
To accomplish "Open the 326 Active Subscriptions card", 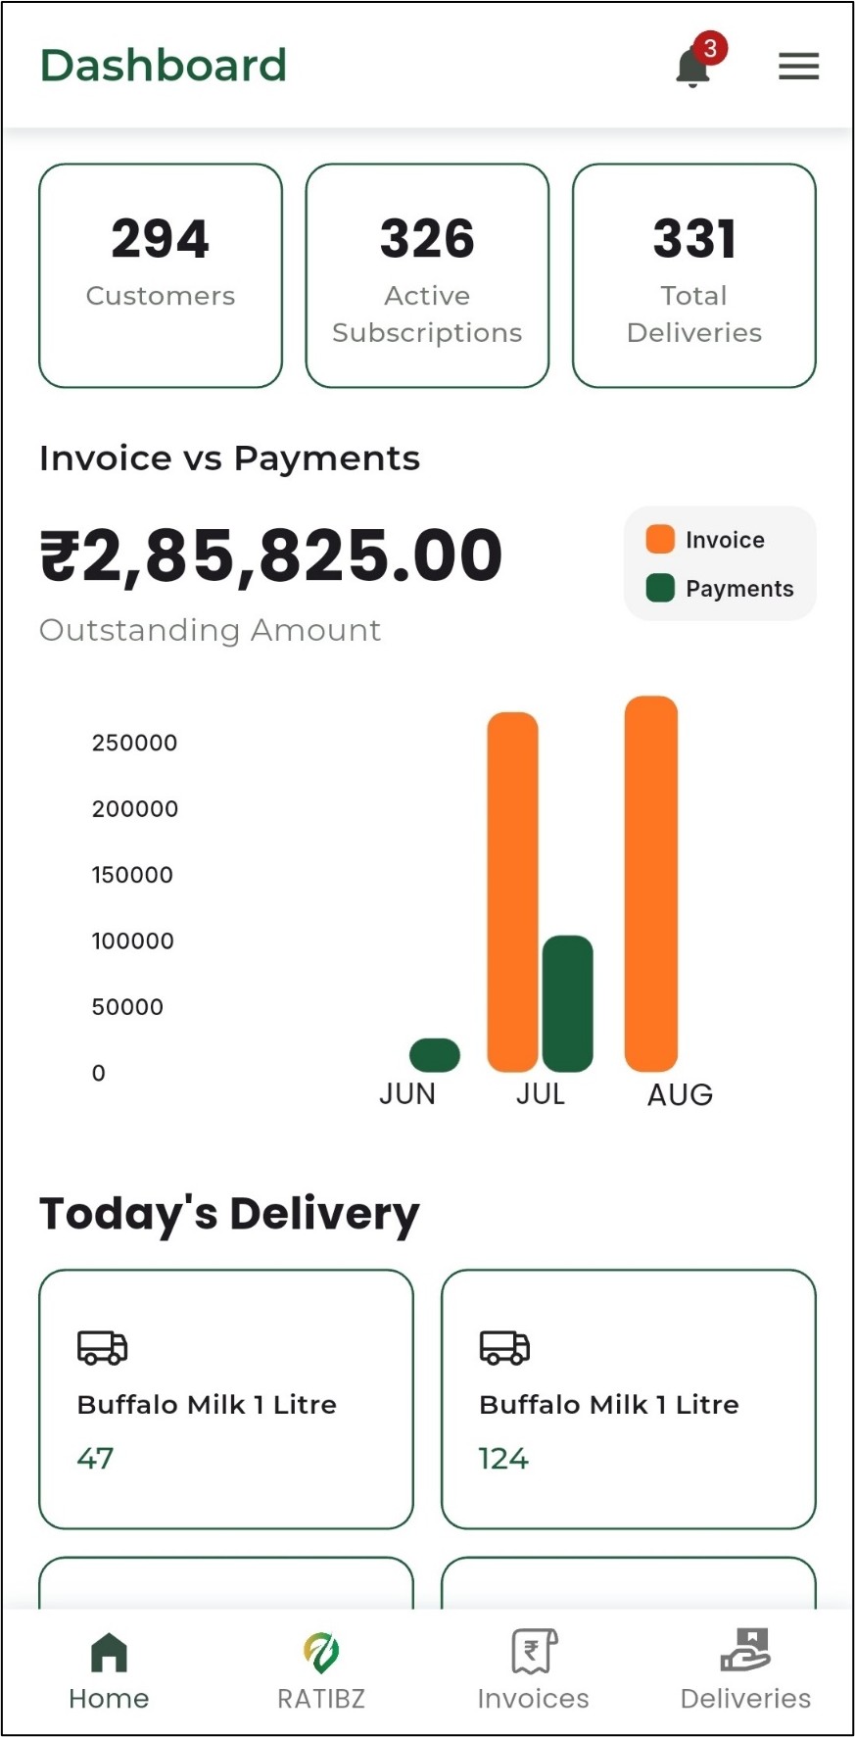I will coord(426,274).
